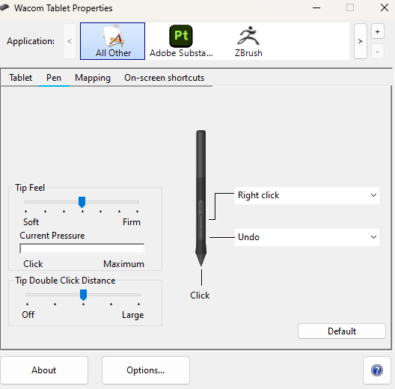Click the 'Maximum' pressure label

coord(123,264)
